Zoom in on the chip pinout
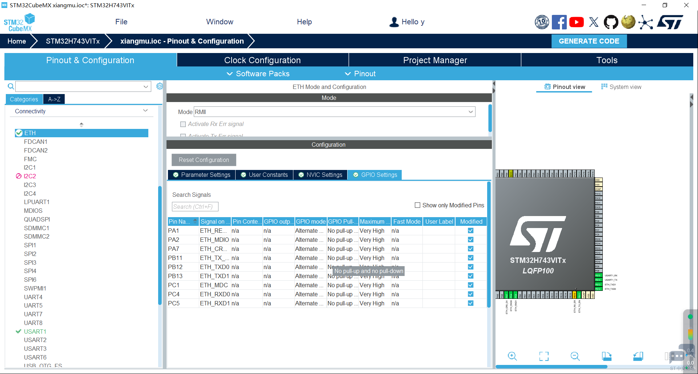This screenshot has width=698, height=374. click(512, 356)
